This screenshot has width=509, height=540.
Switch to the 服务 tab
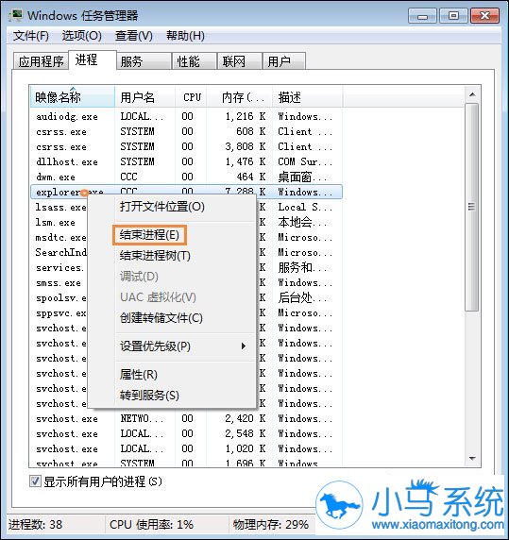click(x=144, y=61)
